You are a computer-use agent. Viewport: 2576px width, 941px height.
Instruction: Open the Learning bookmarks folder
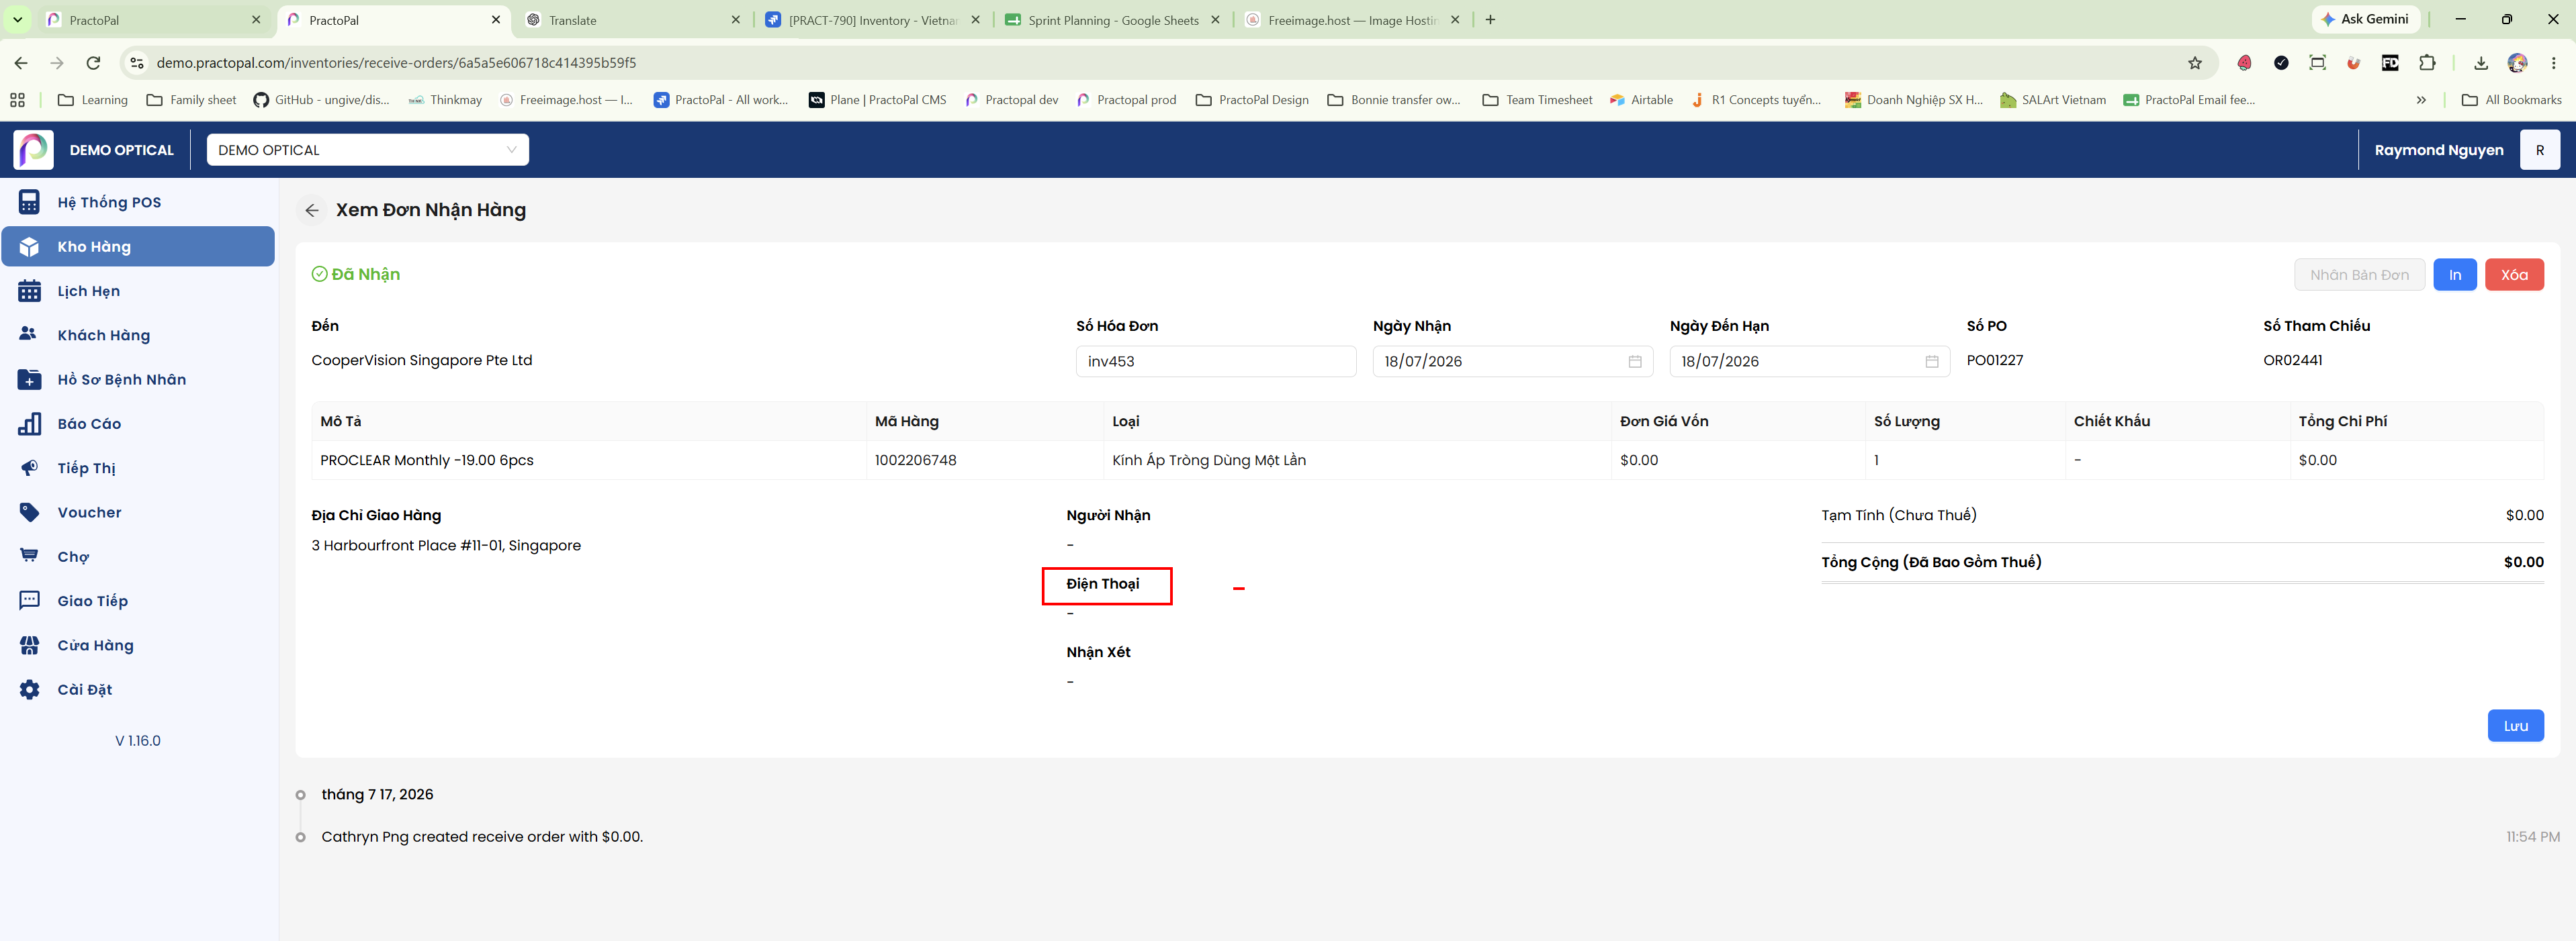[93, 100]
